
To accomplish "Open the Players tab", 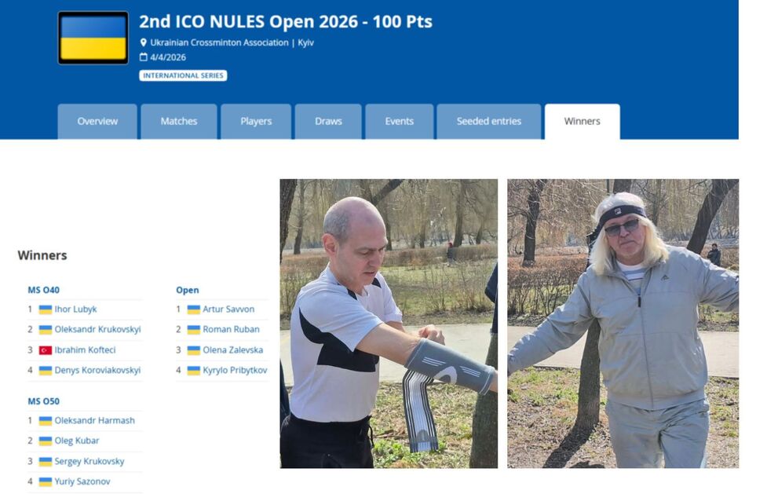I will pyautogui.click(x=256, y=122).
